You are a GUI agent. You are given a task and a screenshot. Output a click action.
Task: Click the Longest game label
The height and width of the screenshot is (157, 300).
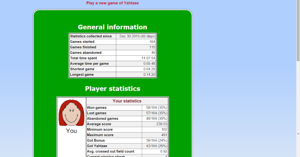click(x=82, y=75)
